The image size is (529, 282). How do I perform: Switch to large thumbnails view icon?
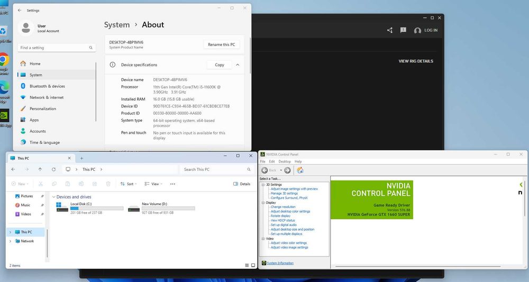pyautogui.click(x=253, y=266)
